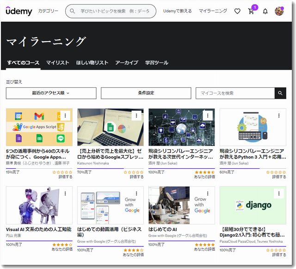Open the shopping cart icon

coord(251,11)
